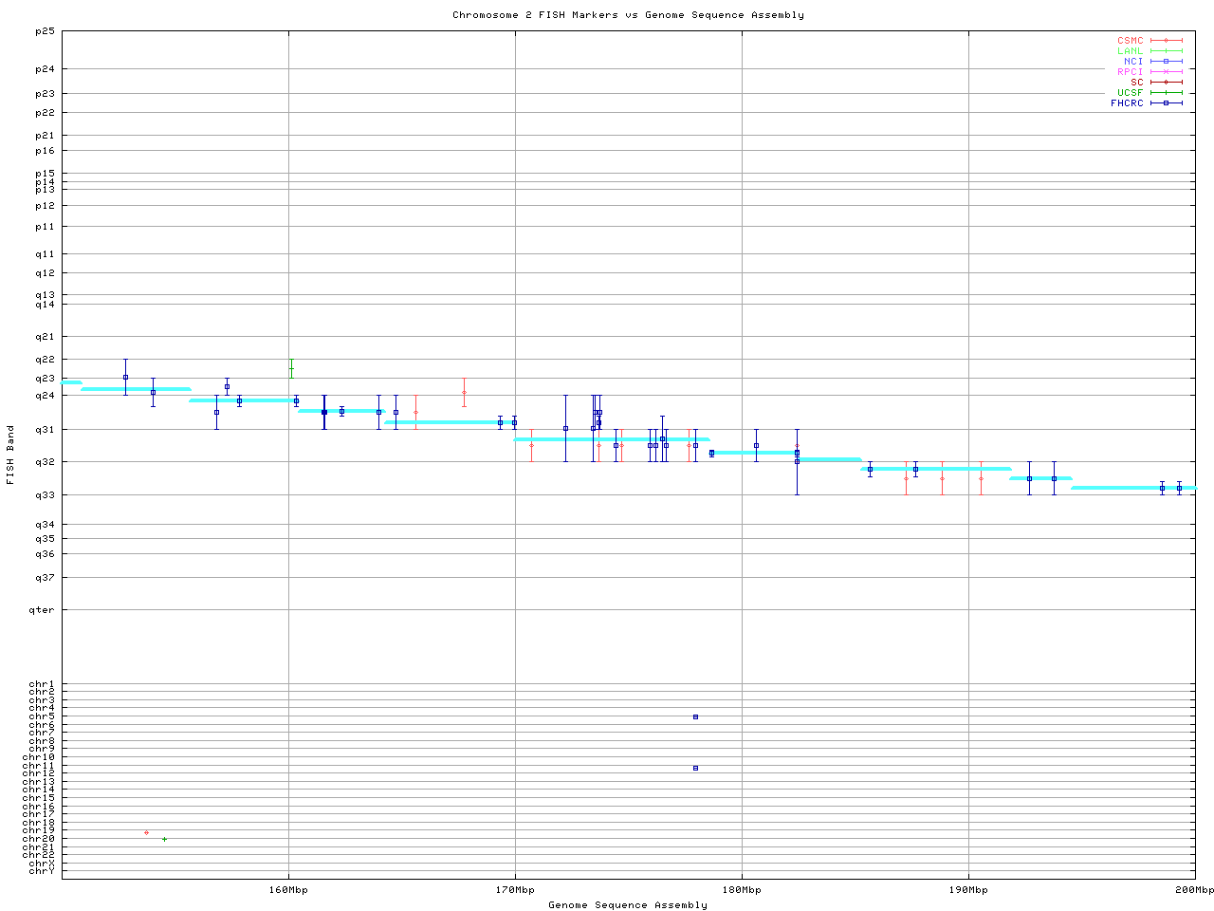Click the chart title text at top

click(x=628, y=15)
